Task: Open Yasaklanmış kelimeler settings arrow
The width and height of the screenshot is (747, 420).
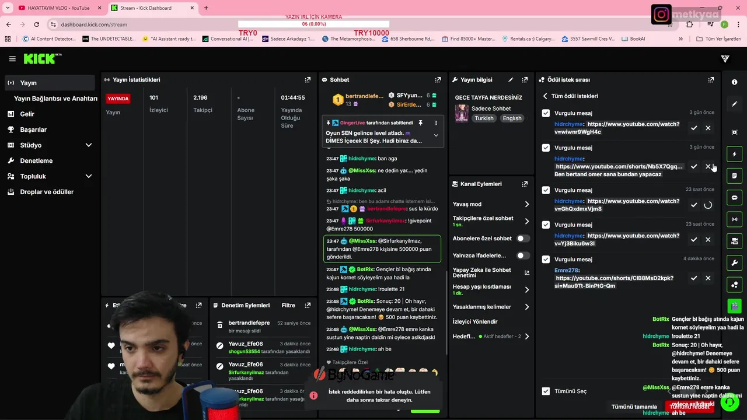Action: tap(527, 307)
